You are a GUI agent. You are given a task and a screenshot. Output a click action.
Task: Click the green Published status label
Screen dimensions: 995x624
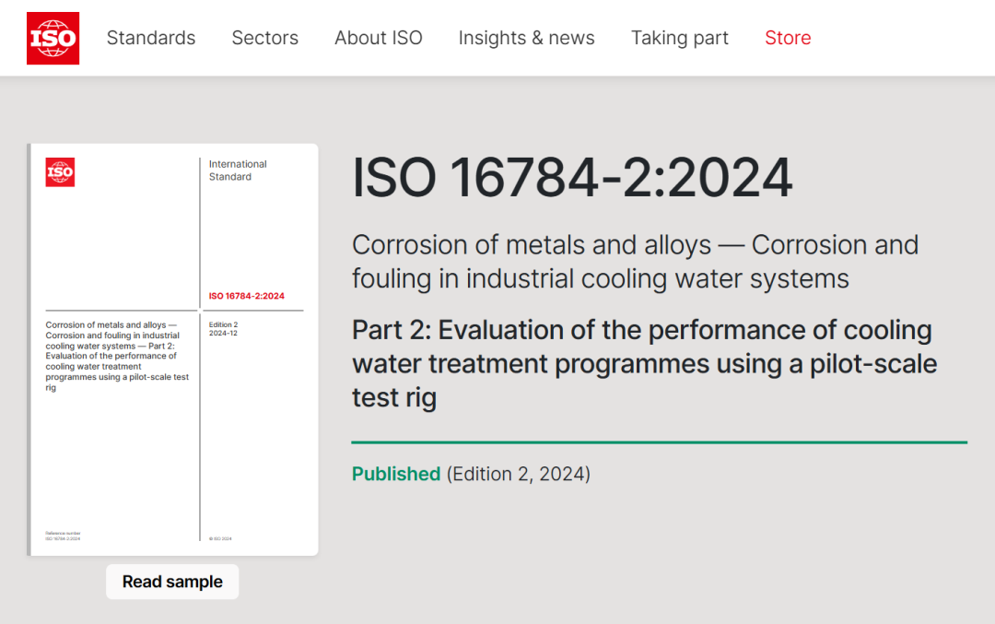(x=396, y=474)
